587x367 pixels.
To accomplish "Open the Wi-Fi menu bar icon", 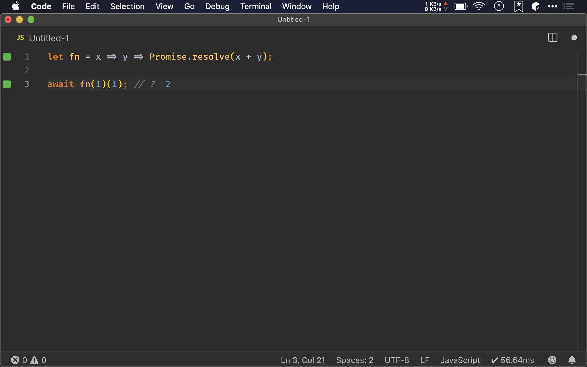I will pyautogui.click(x=479, y=6).
